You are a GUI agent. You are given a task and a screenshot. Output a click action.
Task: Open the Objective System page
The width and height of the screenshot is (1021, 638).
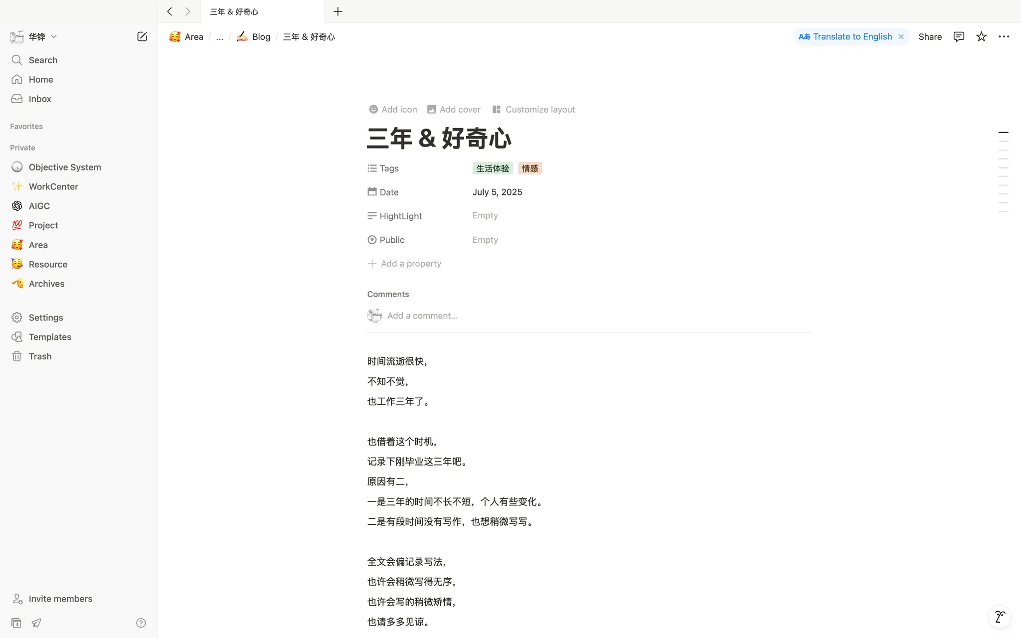pos(65,167)
